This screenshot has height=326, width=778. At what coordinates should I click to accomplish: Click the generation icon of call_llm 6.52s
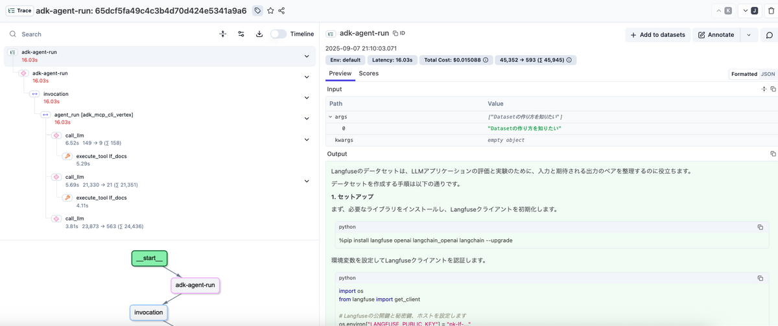point(56,136)
